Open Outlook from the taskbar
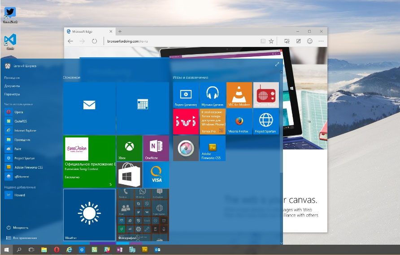 [157, 250]
